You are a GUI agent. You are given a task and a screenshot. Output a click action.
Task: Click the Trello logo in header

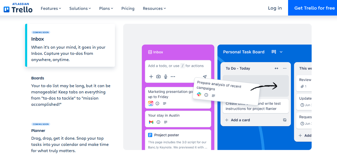(x=18, y=8)
